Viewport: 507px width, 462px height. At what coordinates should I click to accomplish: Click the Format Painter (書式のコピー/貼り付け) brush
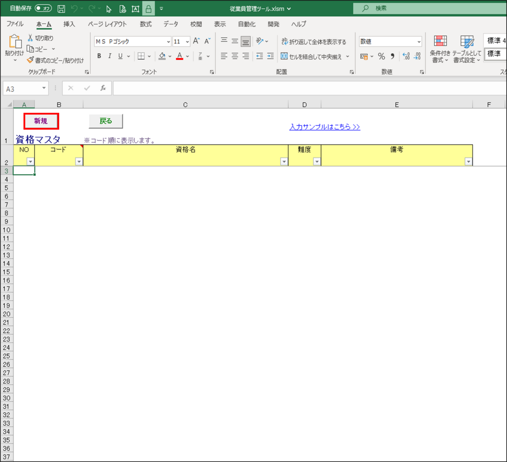[x=30, y=60]
